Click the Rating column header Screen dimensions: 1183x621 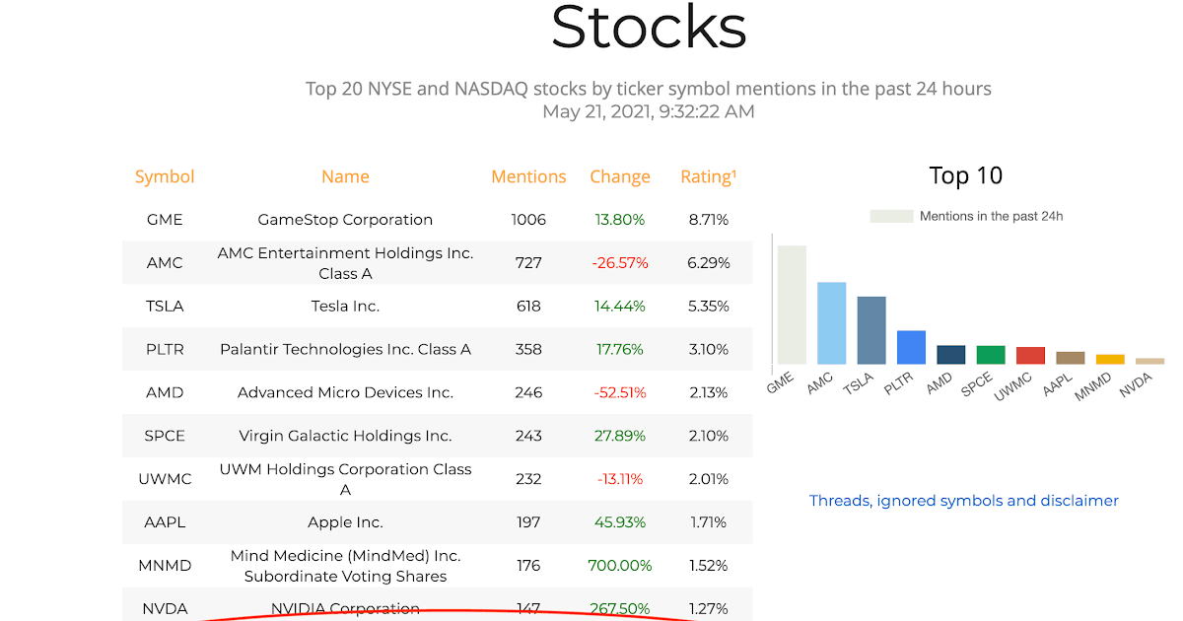(708, 177)
